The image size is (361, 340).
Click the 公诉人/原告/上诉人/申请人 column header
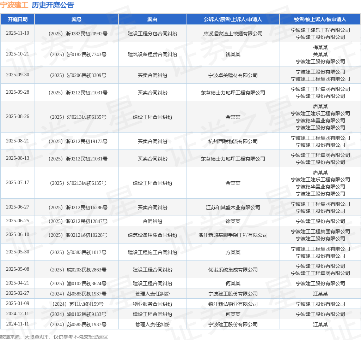pos(233,19)
